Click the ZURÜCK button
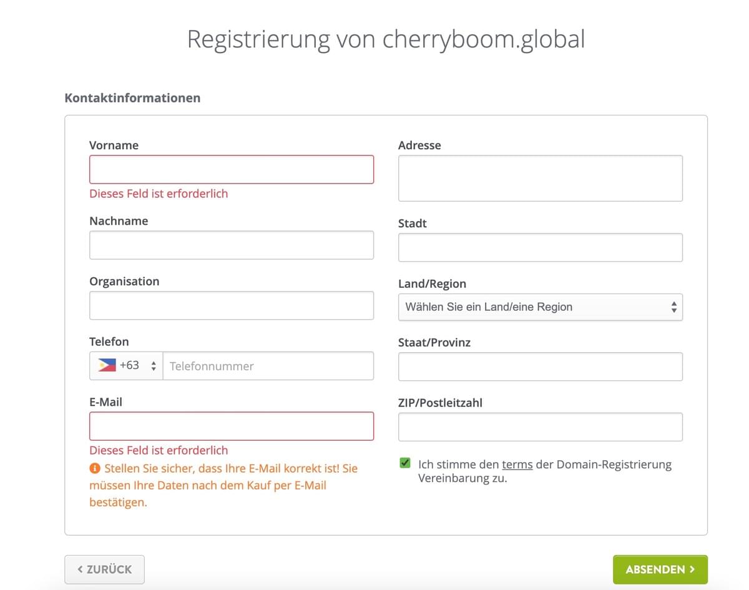Screen dimensions: 749x590 click(x=104, y=569)
